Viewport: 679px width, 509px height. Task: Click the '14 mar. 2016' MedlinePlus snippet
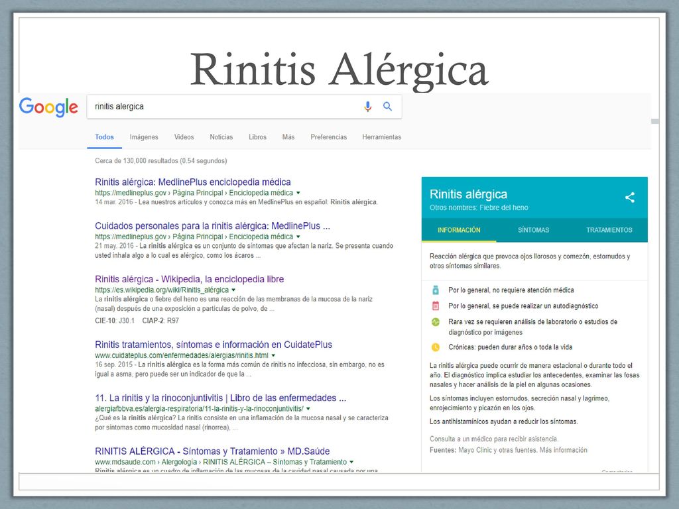click(x=236, y=202)
